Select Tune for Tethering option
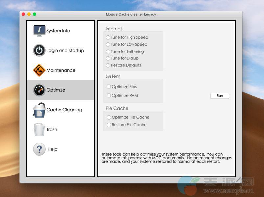The width and height of the screenshot is (264, 197). 108,52
